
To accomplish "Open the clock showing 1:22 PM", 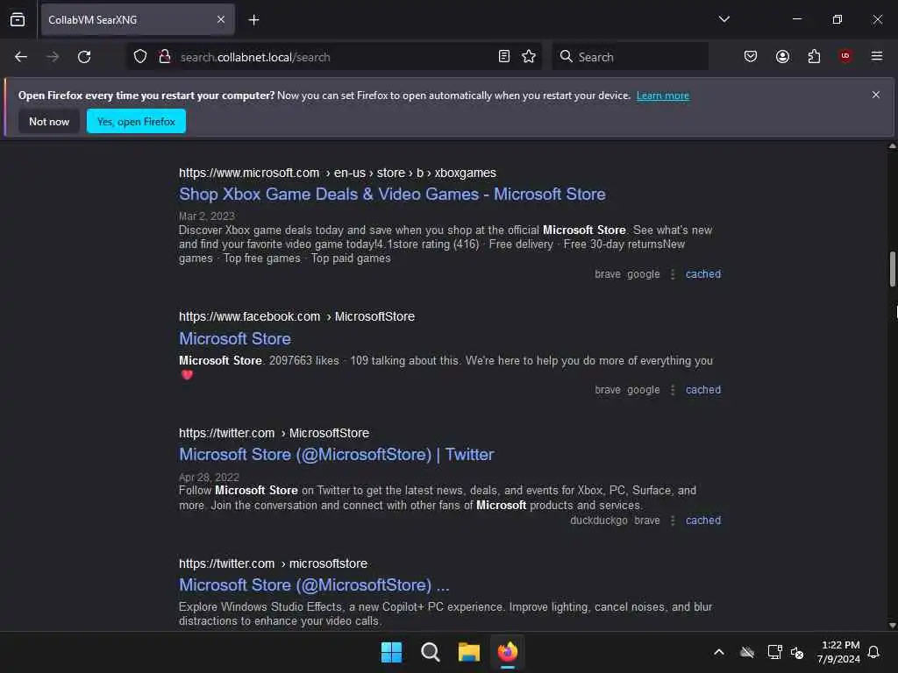I will click(839, 652).
